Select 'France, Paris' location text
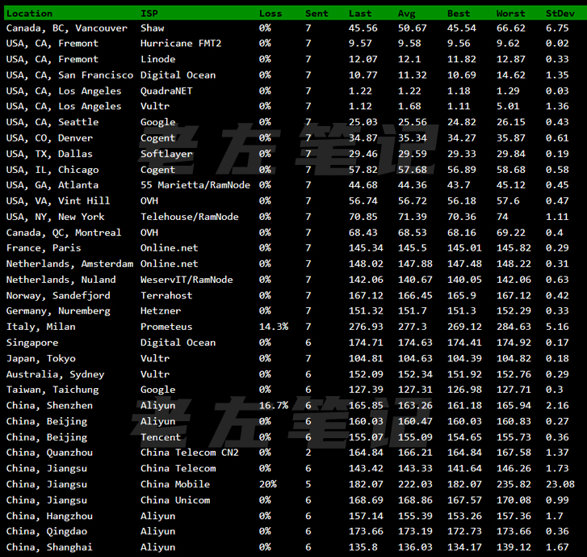 point(44,248)
